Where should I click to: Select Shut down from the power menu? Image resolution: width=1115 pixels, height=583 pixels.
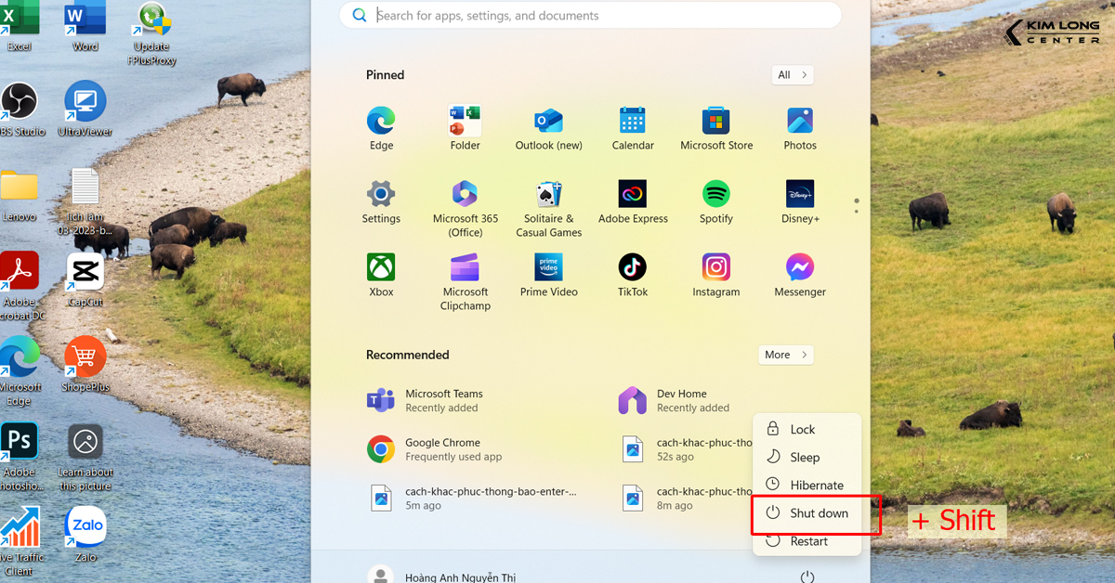(x=816, y=512)
